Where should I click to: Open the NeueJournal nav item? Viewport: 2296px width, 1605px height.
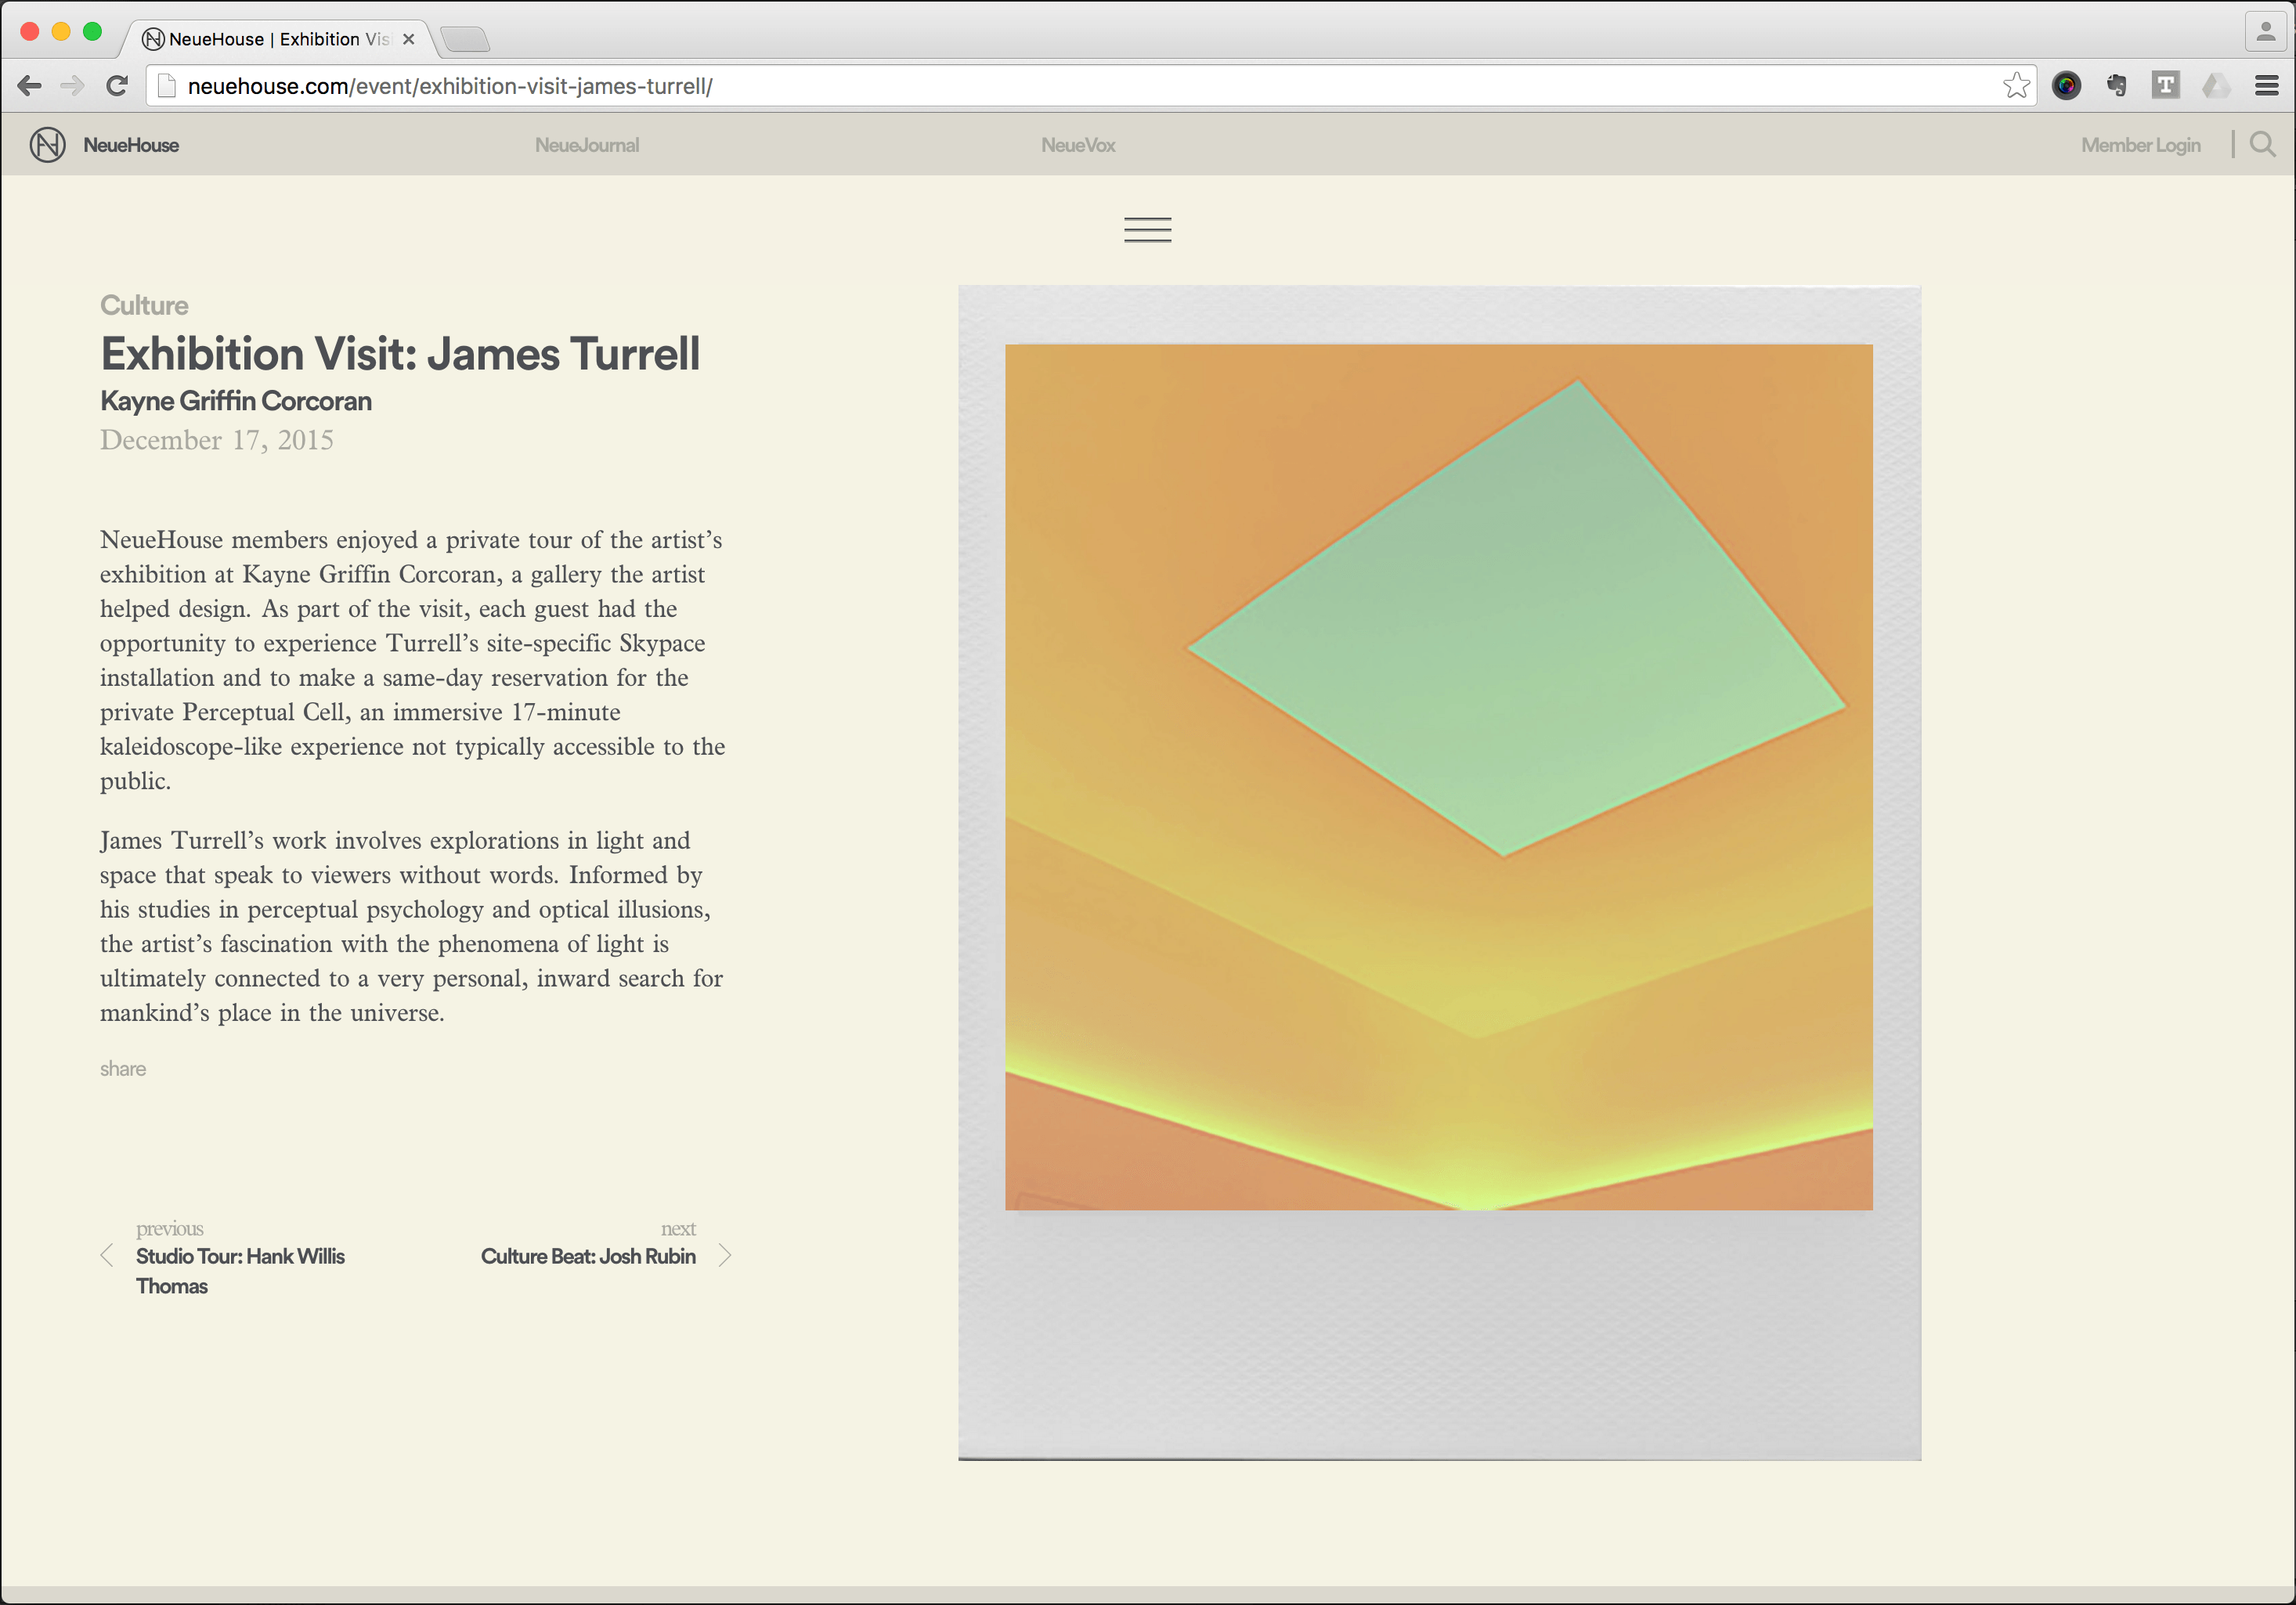click(x=587, y=145)
